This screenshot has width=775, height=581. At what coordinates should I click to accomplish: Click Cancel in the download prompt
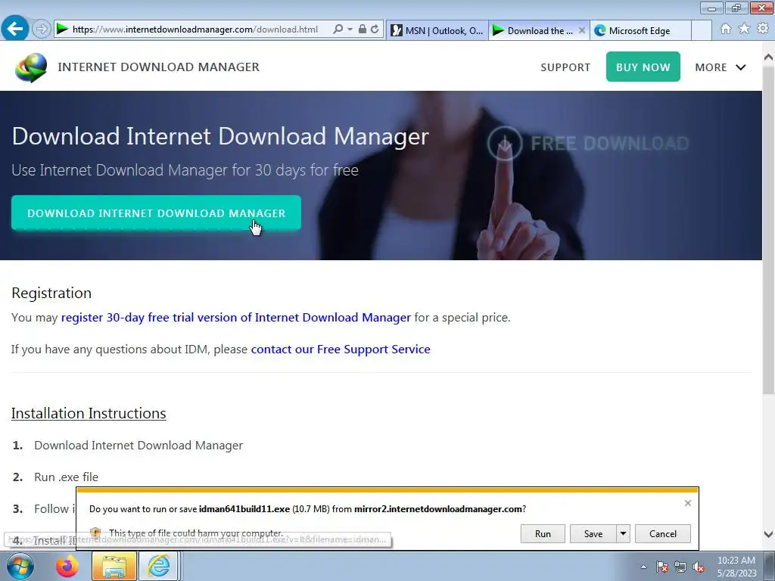coord(663,533)
